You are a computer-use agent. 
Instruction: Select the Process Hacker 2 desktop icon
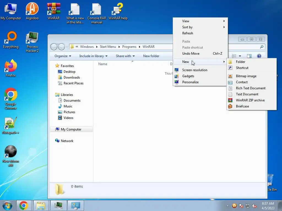coord(32,42)
